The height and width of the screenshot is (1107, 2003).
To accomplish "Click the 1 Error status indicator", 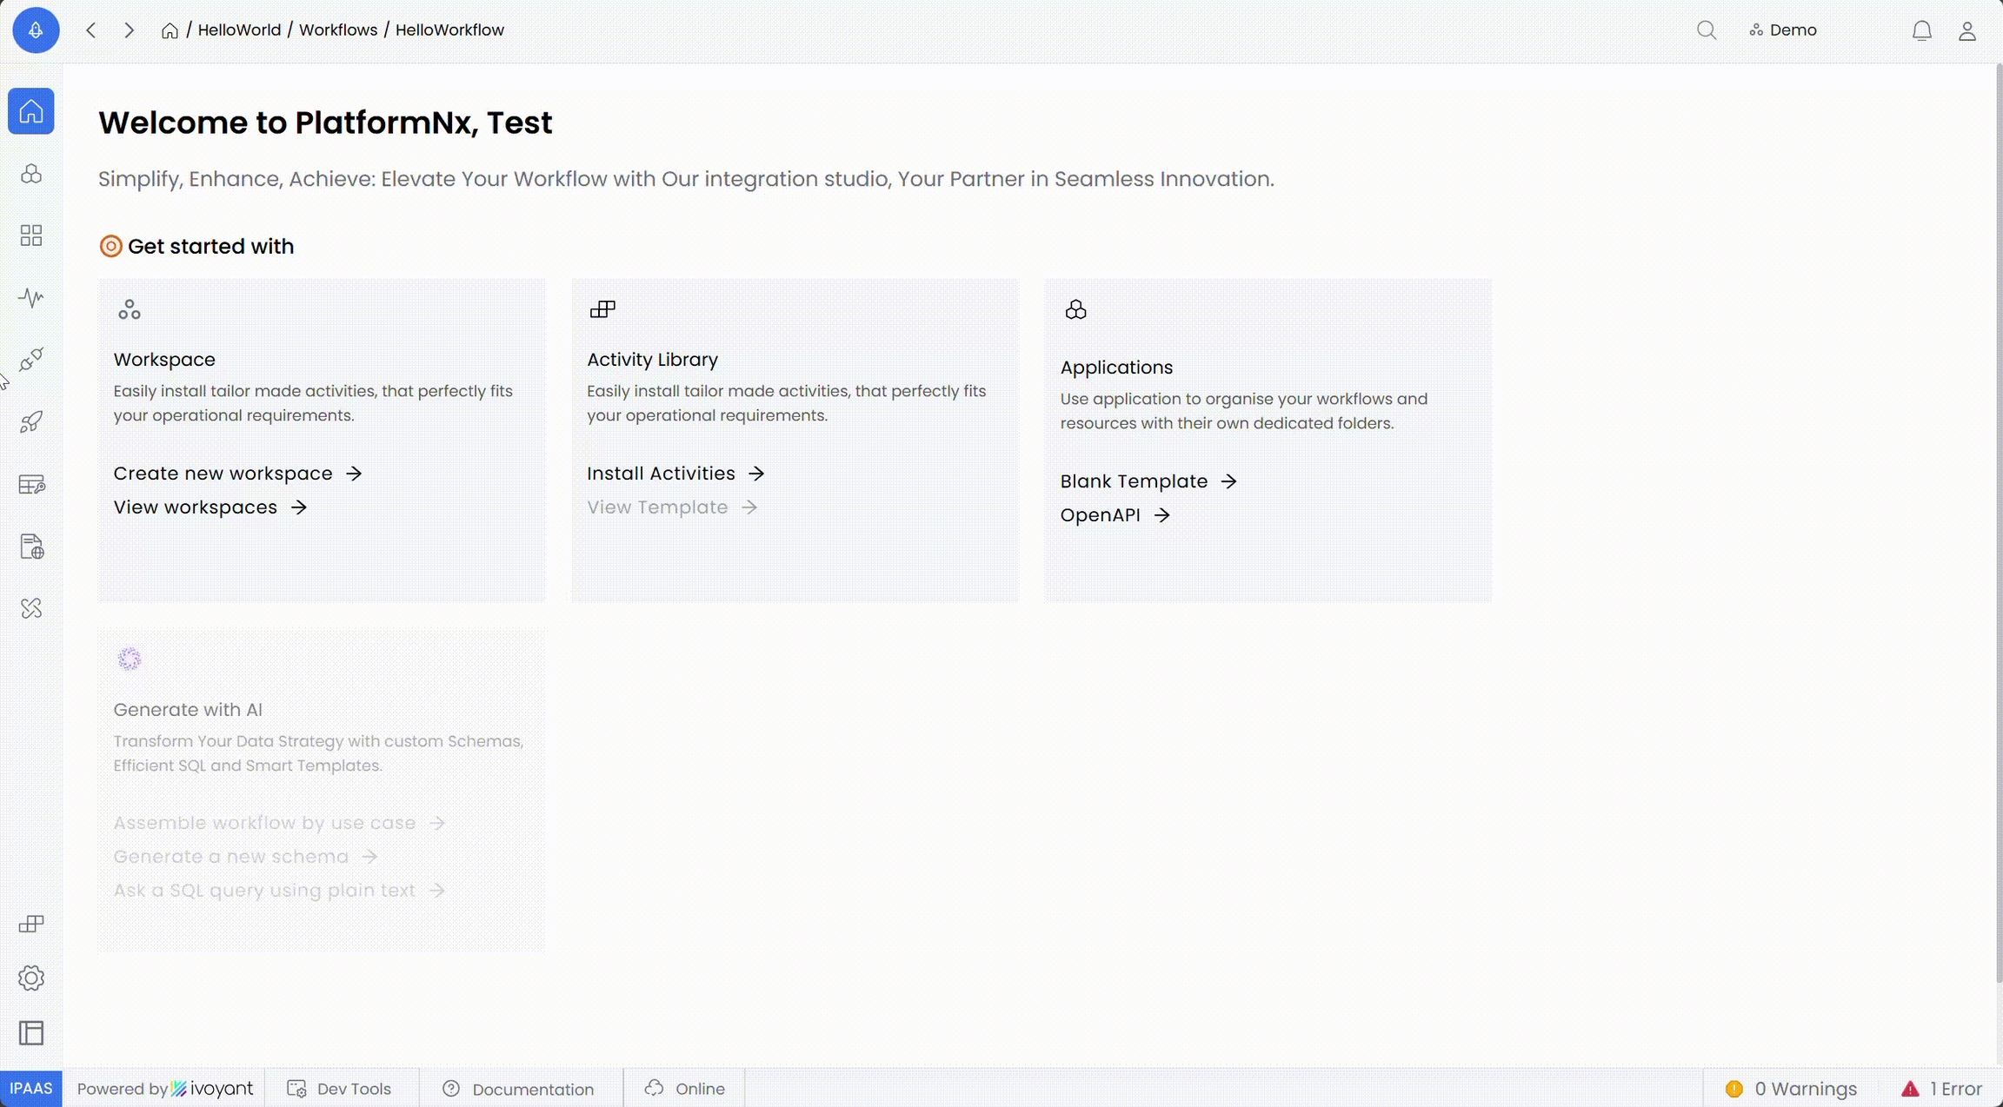I will tap(1941, 1089).
